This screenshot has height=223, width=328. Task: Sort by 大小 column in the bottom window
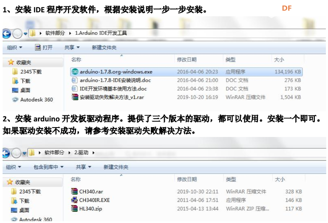click(280, 179)
